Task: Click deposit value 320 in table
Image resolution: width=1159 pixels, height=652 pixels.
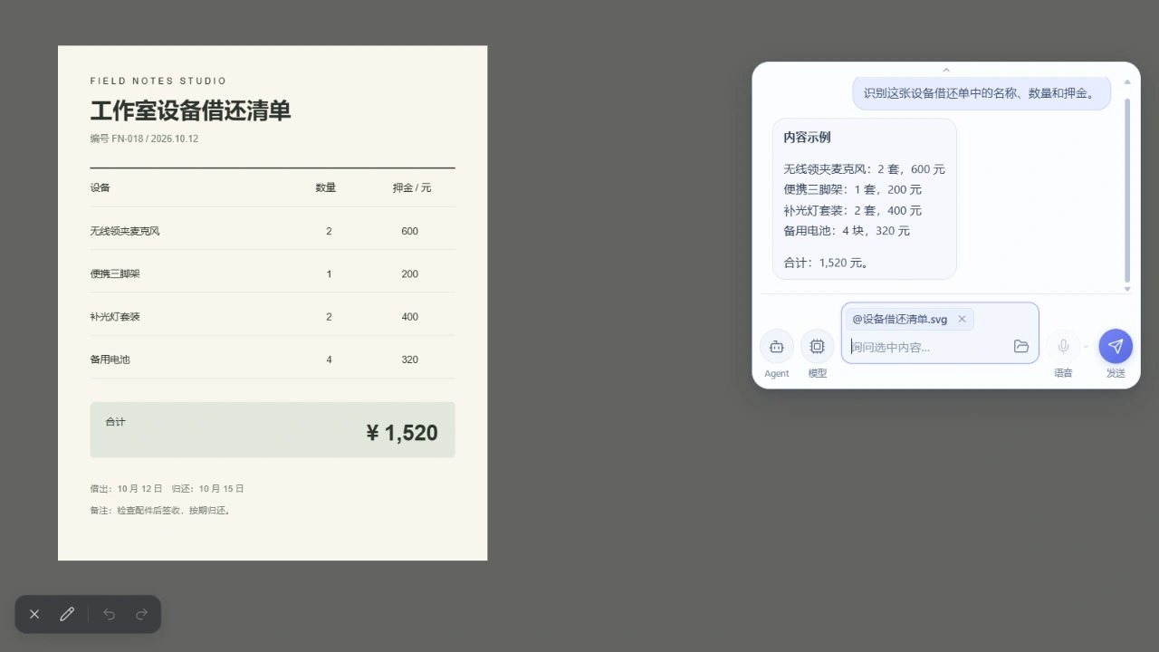Action: pyautogui.click(x=409, y=360)
